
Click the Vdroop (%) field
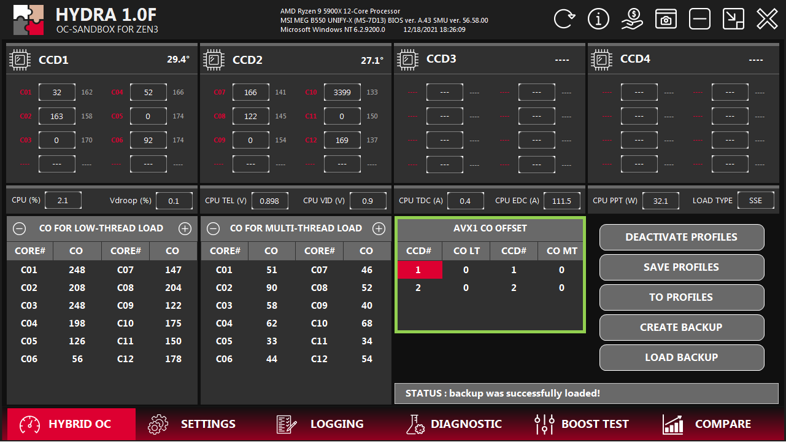(174, 201)
